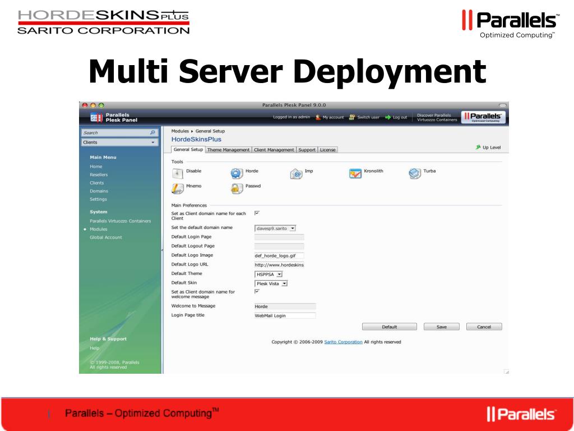Viewport: 574px width, 431px height.
Task: Click the Save button
Action: (x=442, y=327)
